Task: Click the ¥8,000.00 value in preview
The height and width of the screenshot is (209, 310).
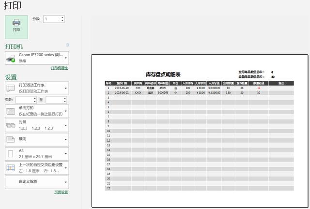Action: click(214, 88)
